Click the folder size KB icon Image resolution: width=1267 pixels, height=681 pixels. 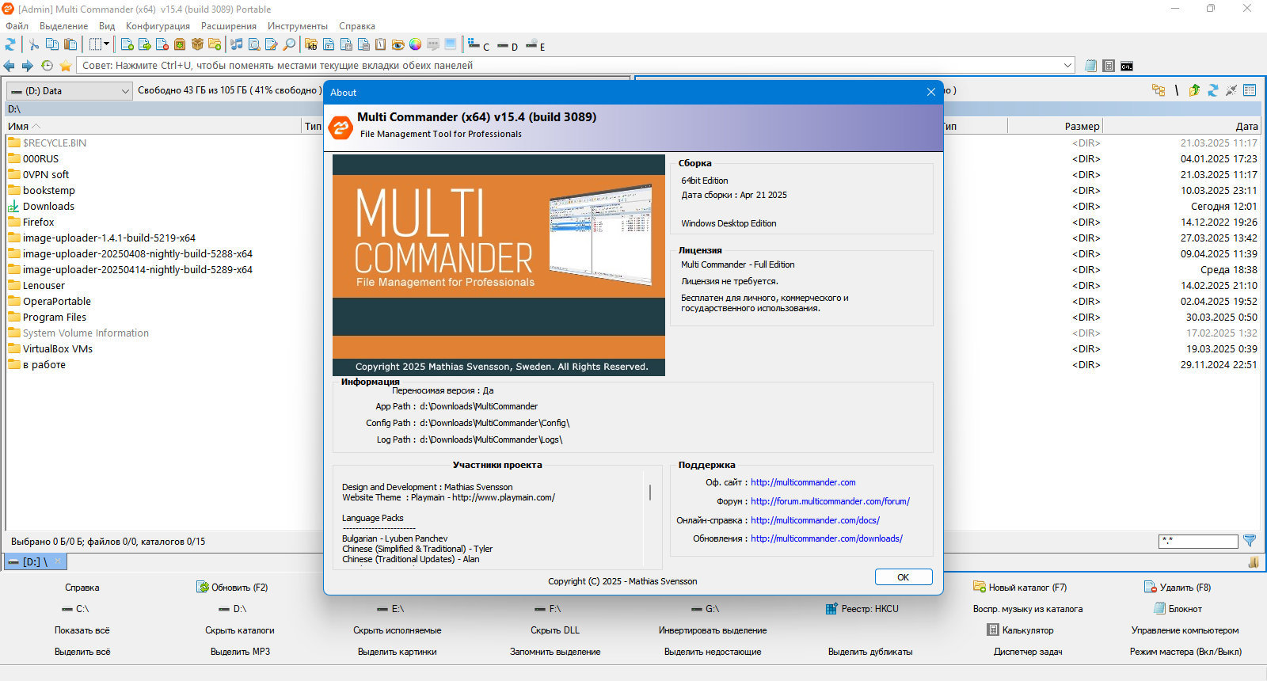[311, 44]
